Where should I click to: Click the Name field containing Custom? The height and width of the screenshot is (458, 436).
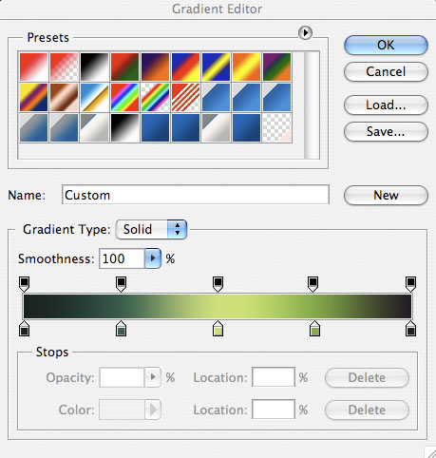click(x=196, y=195)
